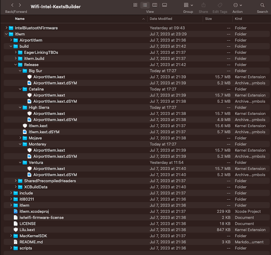
Task: Collapse the Release folder
Action: (16, 65)
